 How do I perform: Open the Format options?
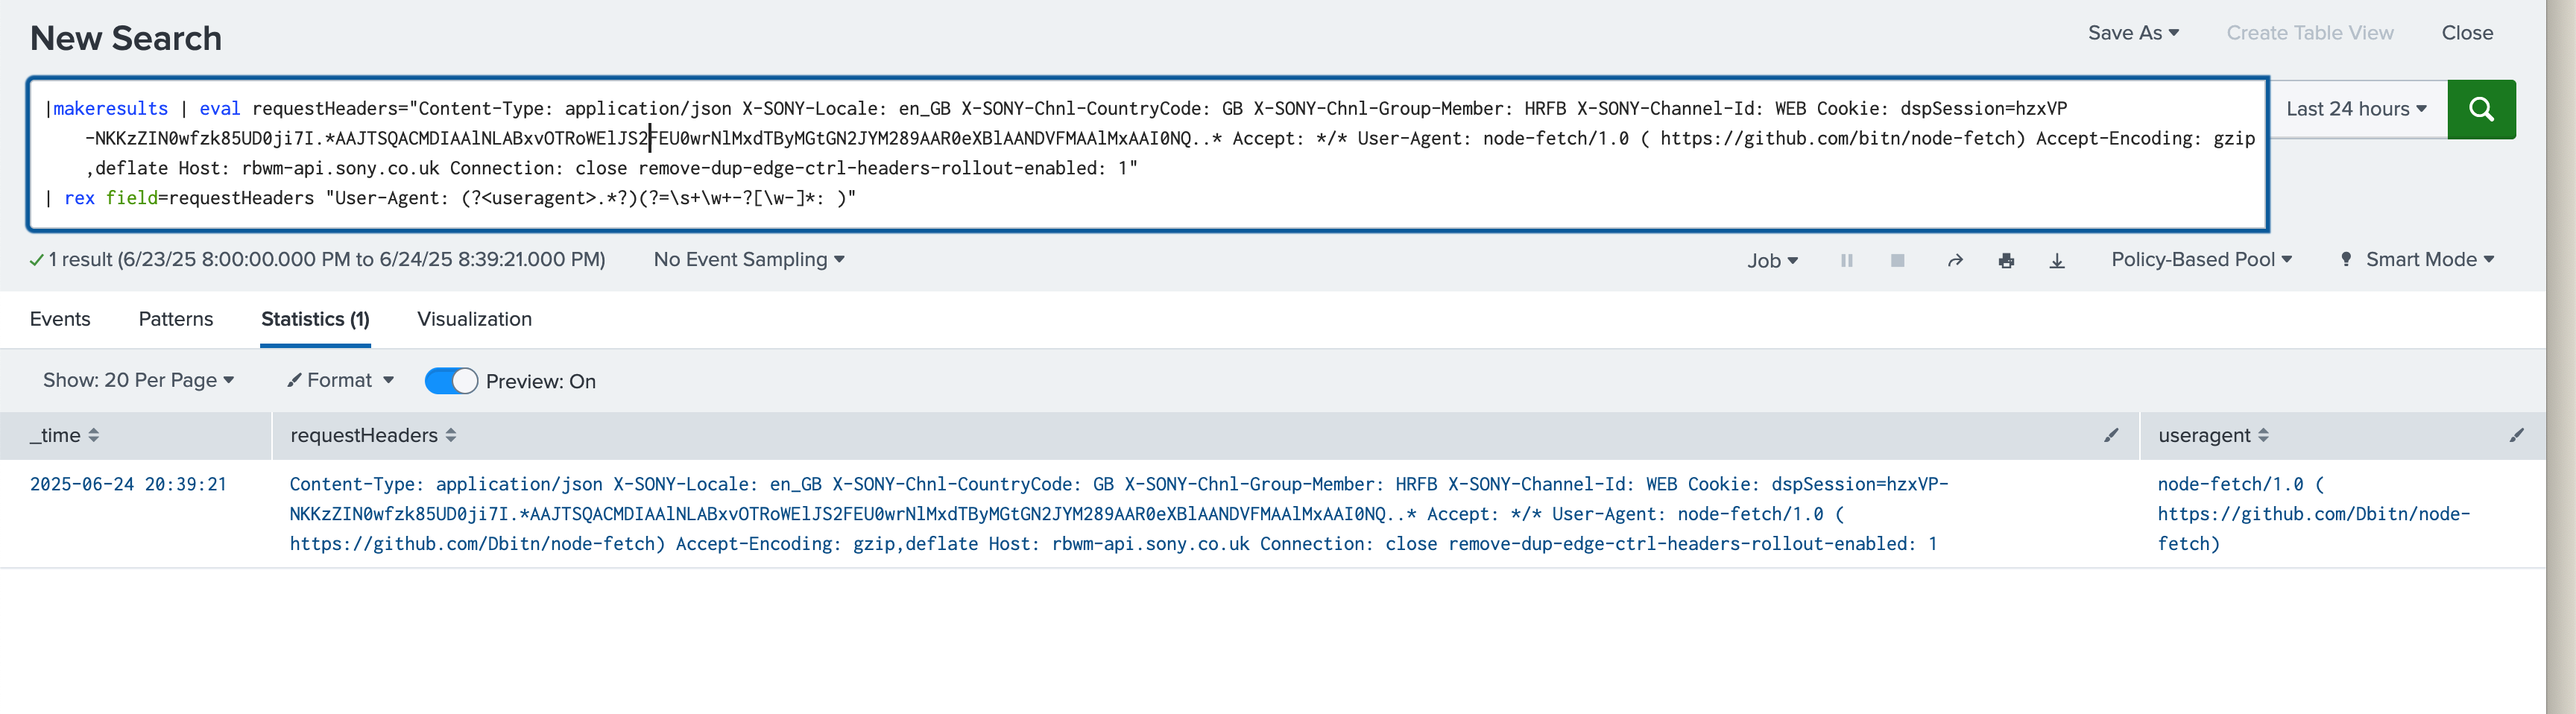point(339,381)
